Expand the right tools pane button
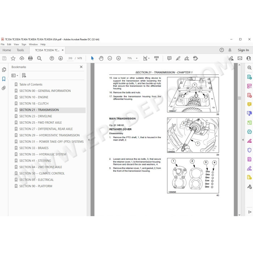The width and height of the screenshot is (253, 253). [x=250, y=212]
